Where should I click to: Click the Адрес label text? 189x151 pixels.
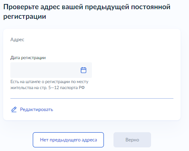(x=17, y=40)
